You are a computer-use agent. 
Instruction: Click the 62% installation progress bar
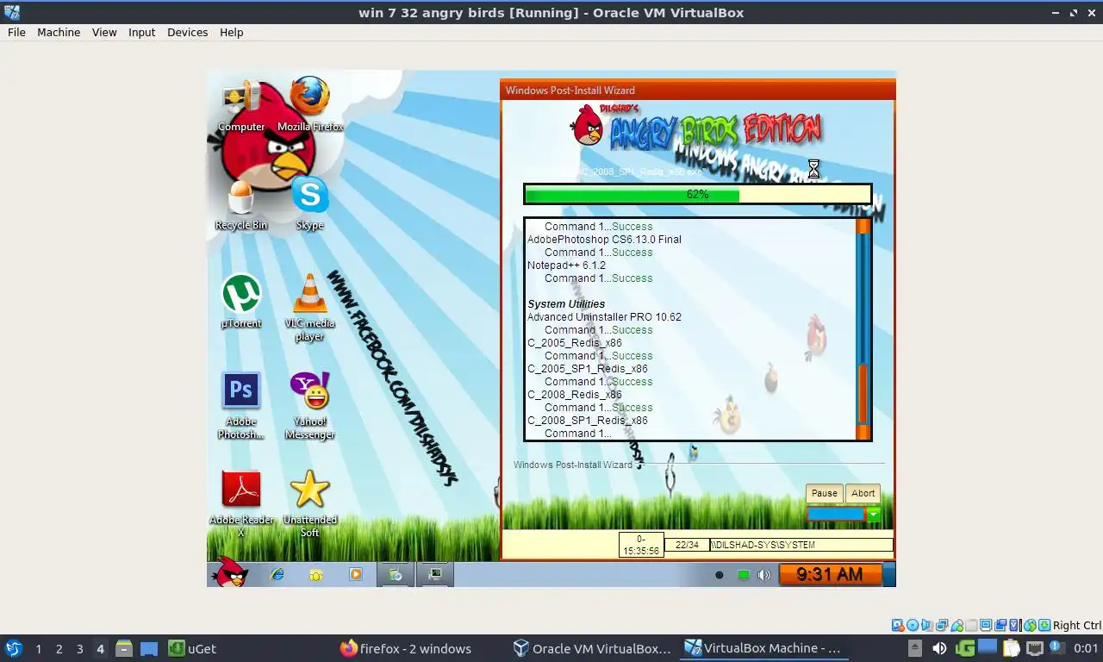(x=698, y=195)
